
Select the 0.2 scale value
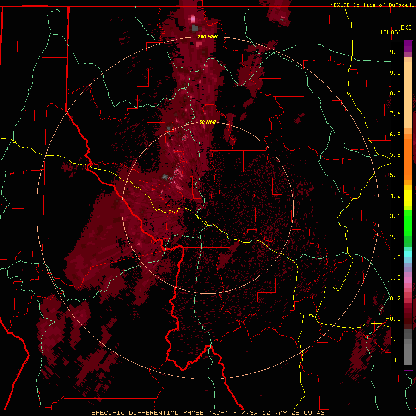[x=395, y=299]
